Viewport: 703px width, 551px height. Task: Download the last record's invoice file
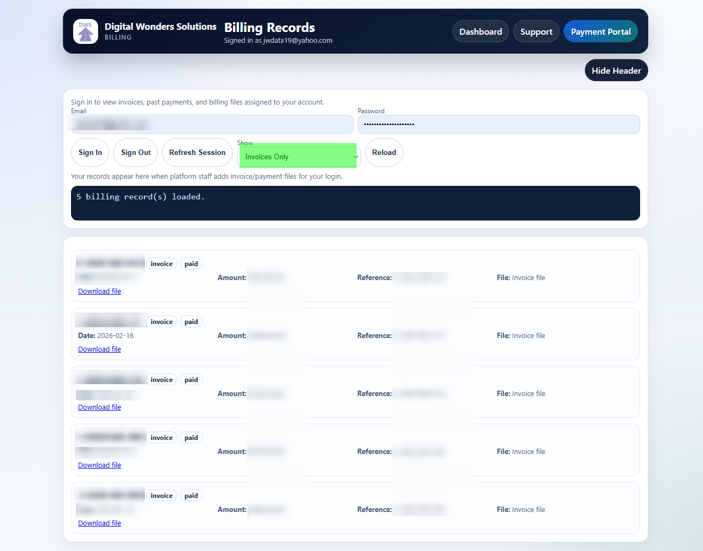(x=99, y=522)
